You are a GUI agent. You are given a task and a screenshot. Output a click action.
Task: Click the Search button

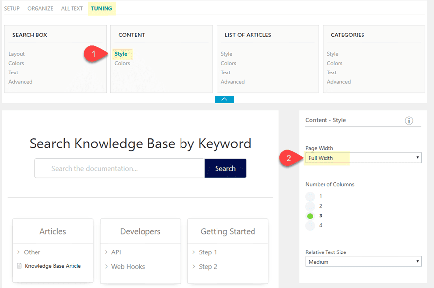tap(225, 168)
